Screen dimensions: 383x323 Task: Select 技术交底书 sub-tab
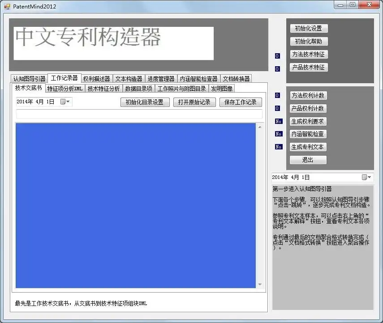click(28, 88)
